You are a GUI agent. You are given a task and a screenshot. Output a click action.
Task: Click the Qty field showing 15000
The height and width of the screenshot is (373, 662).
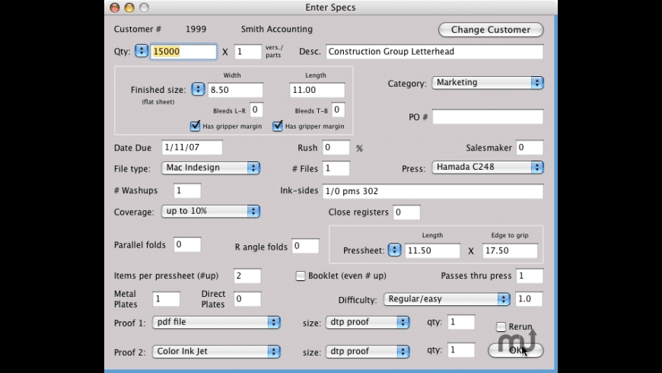click(x=183, y=52)
